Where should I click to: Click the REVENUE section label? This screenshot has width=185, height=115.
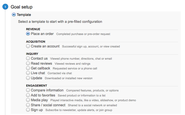33,29
